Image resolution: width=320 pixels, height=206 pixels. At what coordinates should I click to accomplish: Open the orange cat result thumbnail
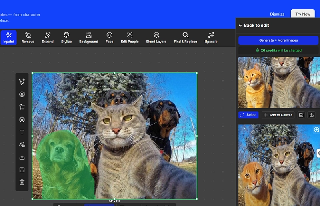279,82
